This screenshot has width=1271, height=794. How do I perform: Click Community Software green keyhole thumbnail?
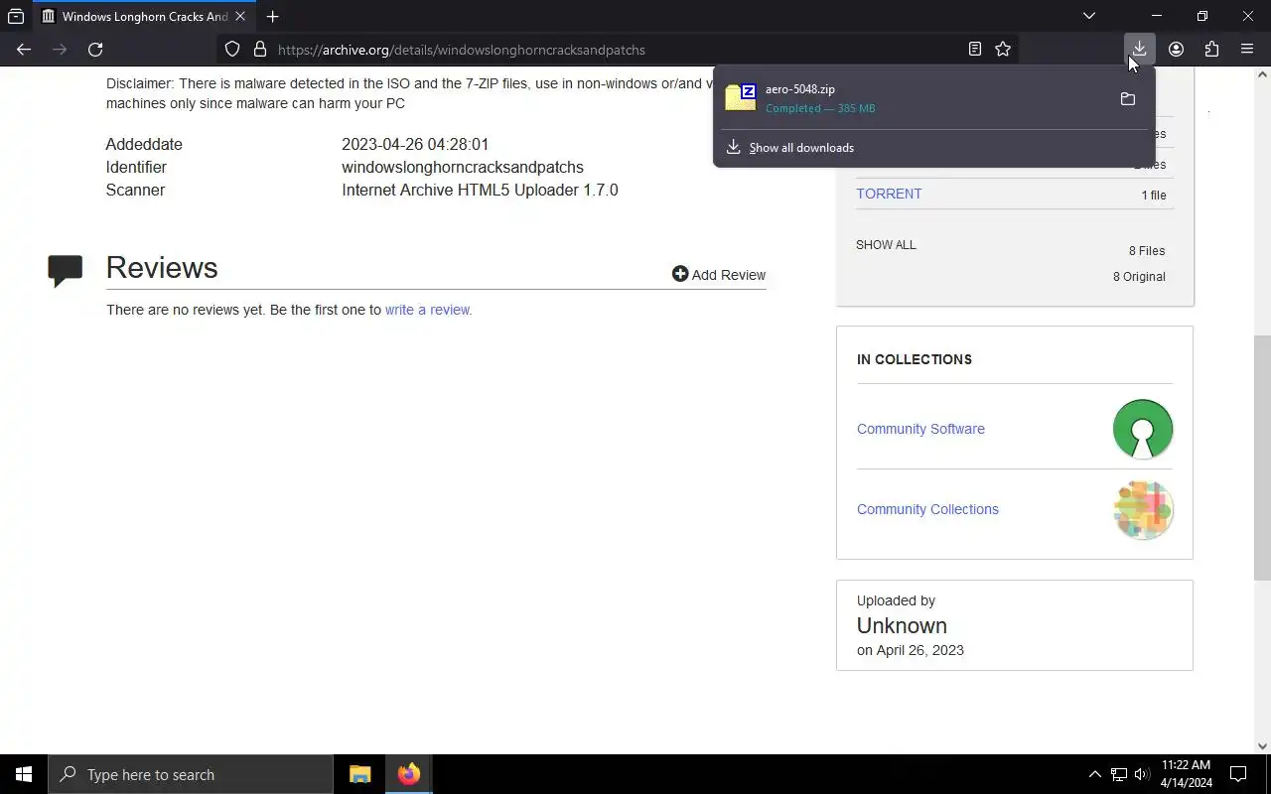tap(1143, 429)
